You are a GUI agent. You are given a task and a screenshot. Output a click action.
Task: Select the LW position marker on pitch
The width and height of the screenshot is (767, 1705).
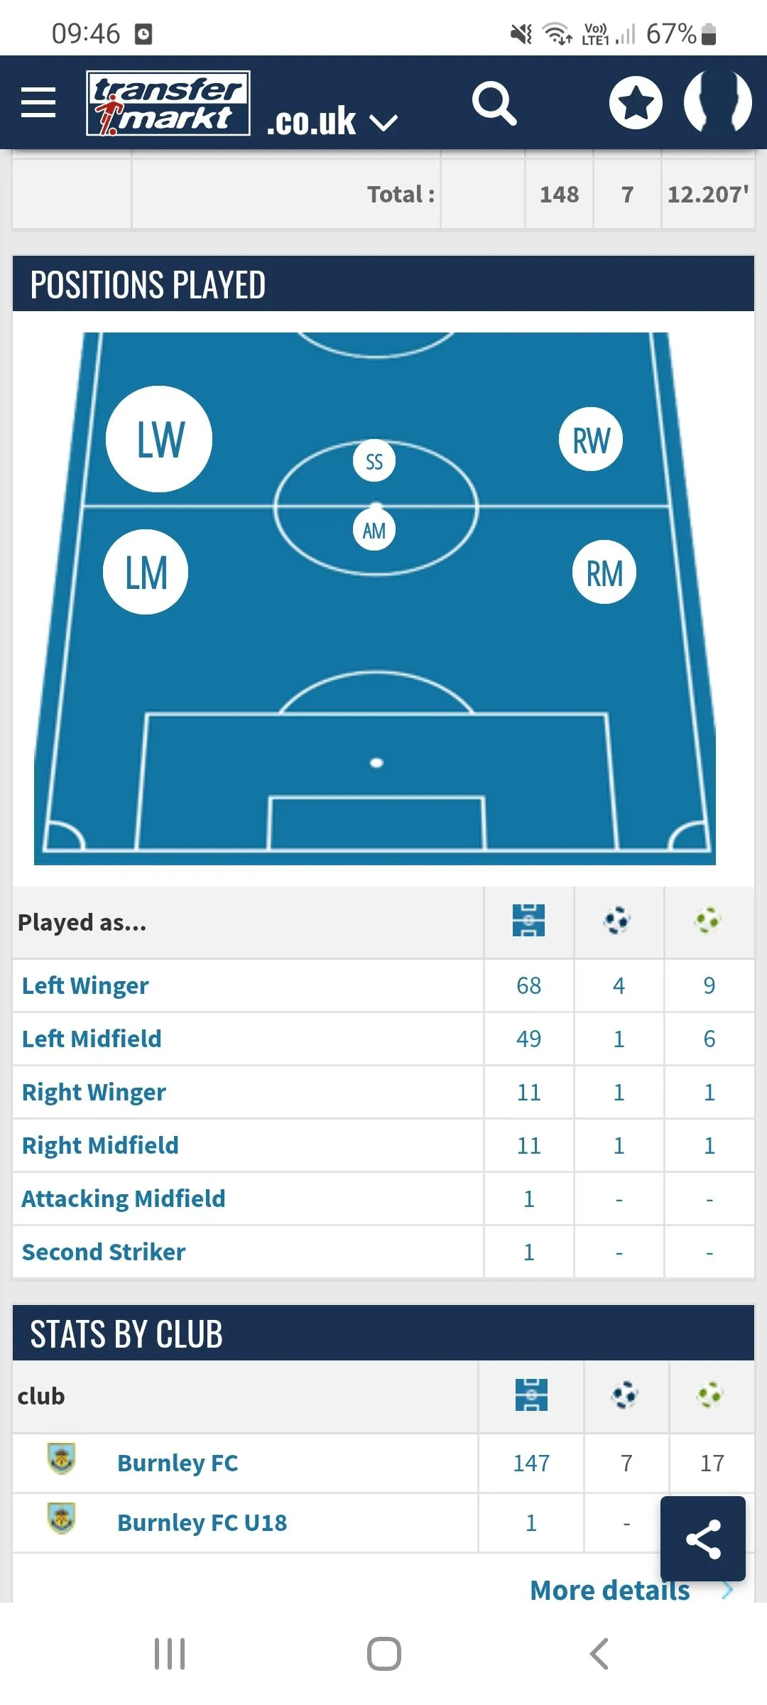159,439
